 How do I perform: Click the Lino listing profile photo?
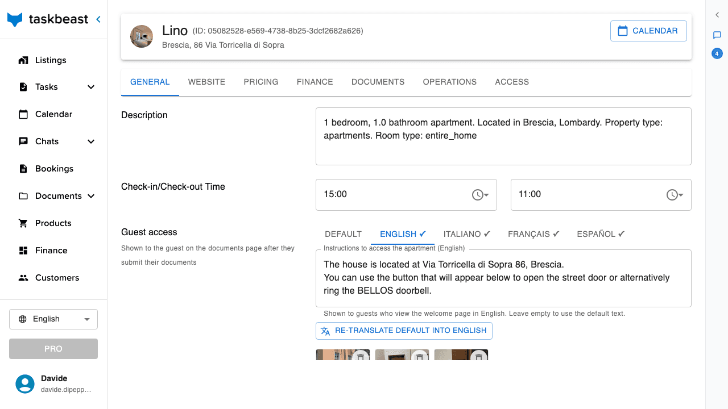coord(142,36)
